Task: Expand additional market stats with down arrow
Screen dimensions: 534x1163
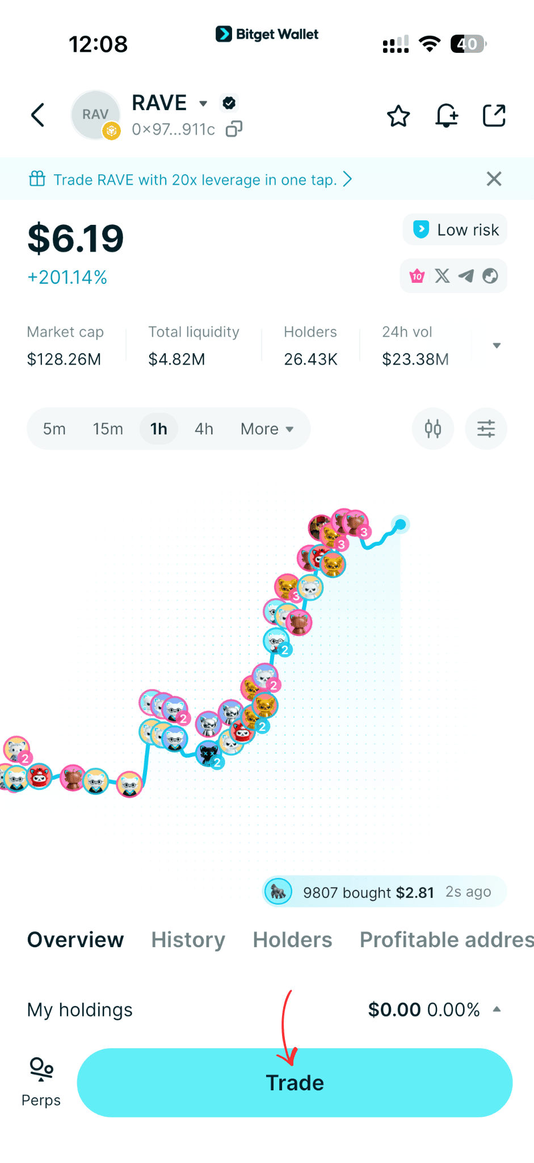Action: [x=497, y=345]
